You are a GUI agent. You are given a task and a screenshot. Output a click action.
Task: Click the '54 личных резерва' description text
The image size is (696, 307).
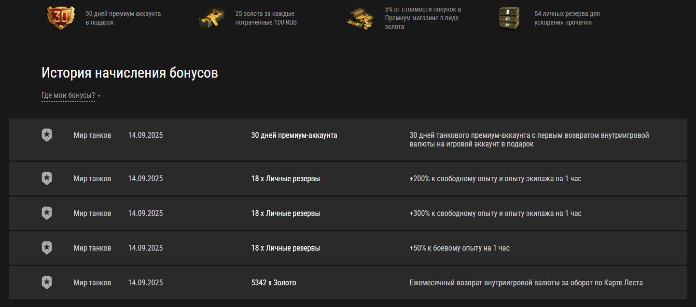click(567, 18)
